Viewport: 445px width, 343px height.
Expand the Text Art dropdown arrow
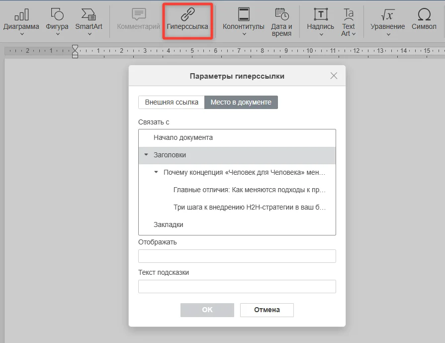[x=354, y=34]
